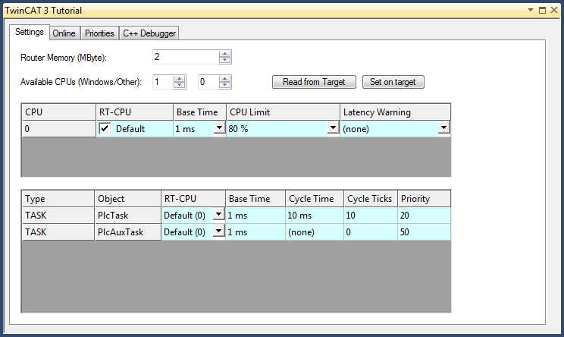Click the Set on target button
The image size is (564, 337).
coord(393,82)
